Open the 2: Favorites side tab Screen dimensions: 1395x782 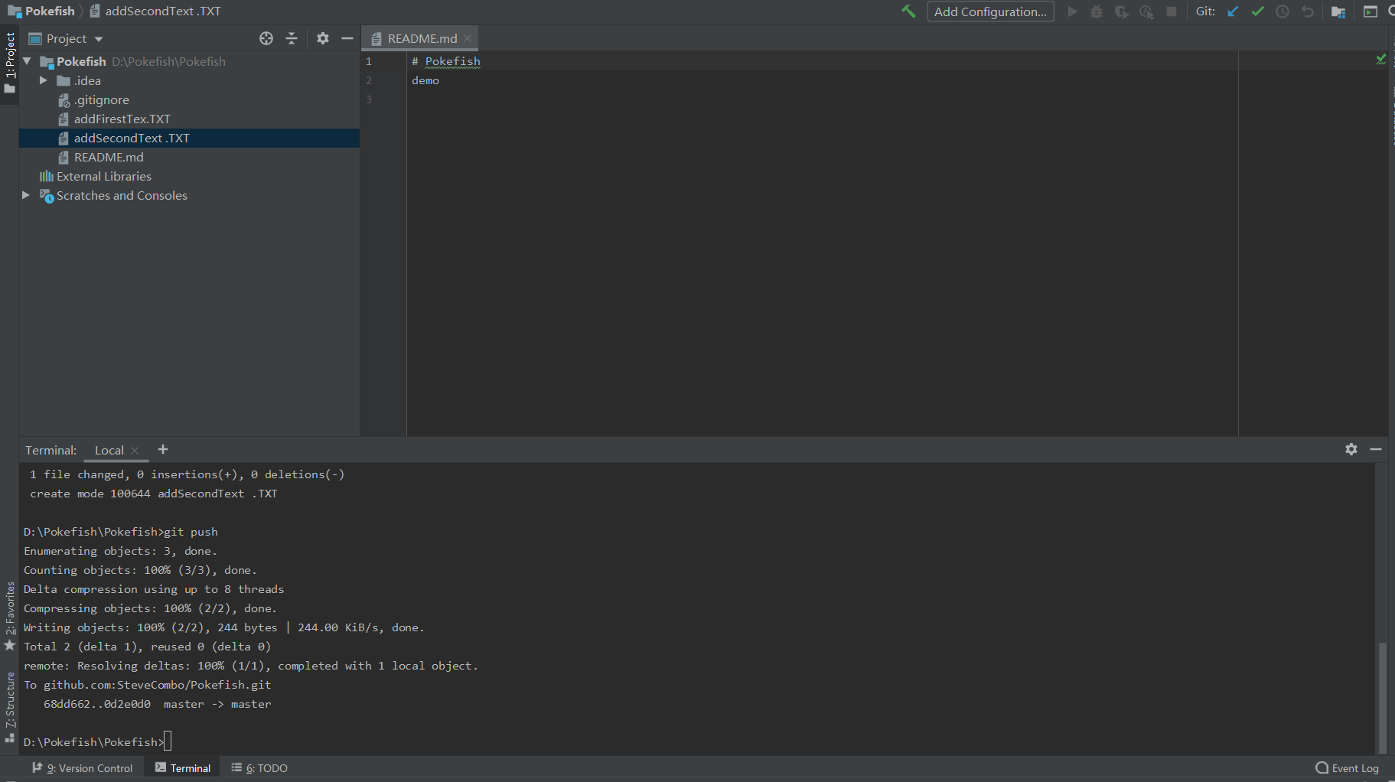point(10,617)
